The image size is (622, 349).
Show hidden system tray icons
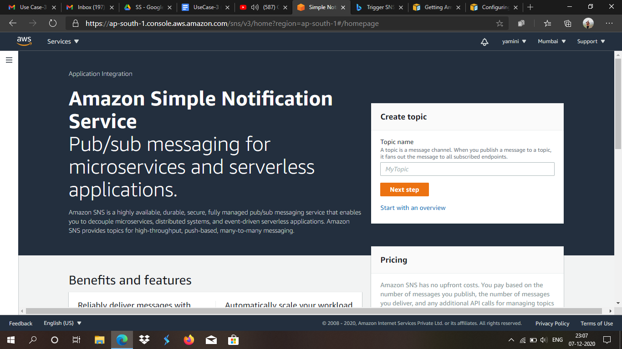point(511,340)
